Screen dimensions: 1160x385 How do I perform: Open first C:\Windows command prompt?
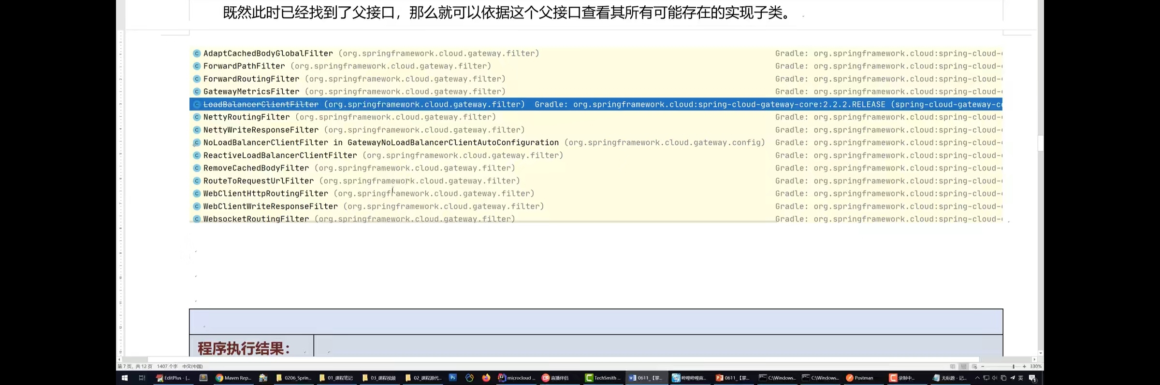(x=777, y=378)
